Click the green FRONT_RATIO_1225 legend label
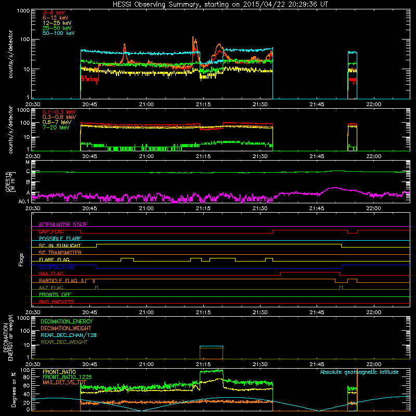 point(67,377)
